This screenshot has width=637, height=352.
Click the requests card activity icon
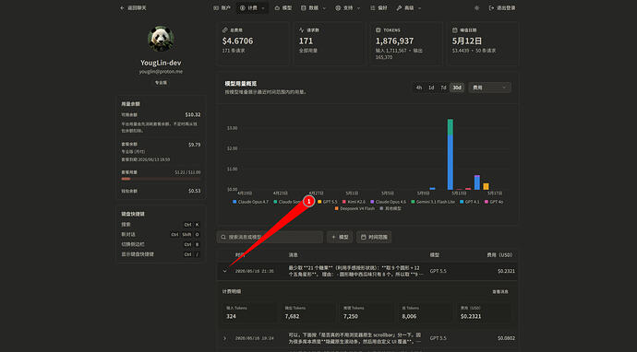click(302, 30)
